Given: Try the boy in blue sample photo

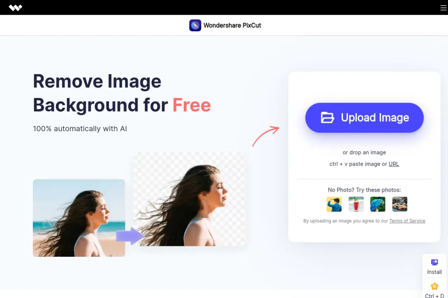Looking at the screenshot, I should [334, 204].
